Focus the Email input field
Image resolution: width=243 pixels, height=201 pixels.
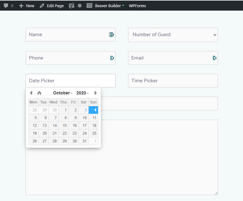click(x=173, y=58)
